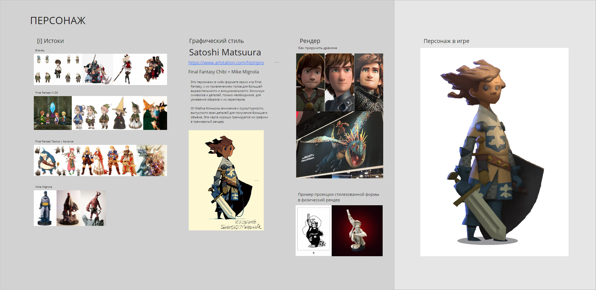This screenshot has height=290, width=596.
Task: Select Bravely chibi character sheet image
Action: point(58,69)
